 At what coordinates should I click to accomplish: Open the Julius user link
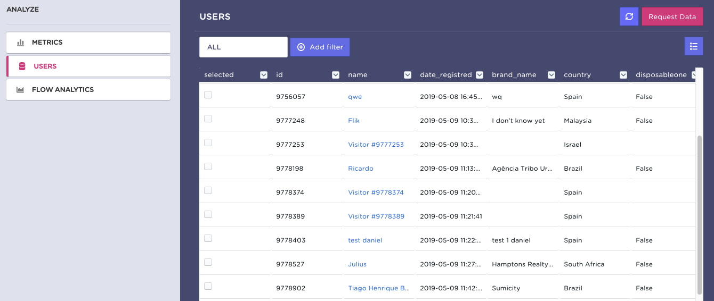tap(358, 264)
